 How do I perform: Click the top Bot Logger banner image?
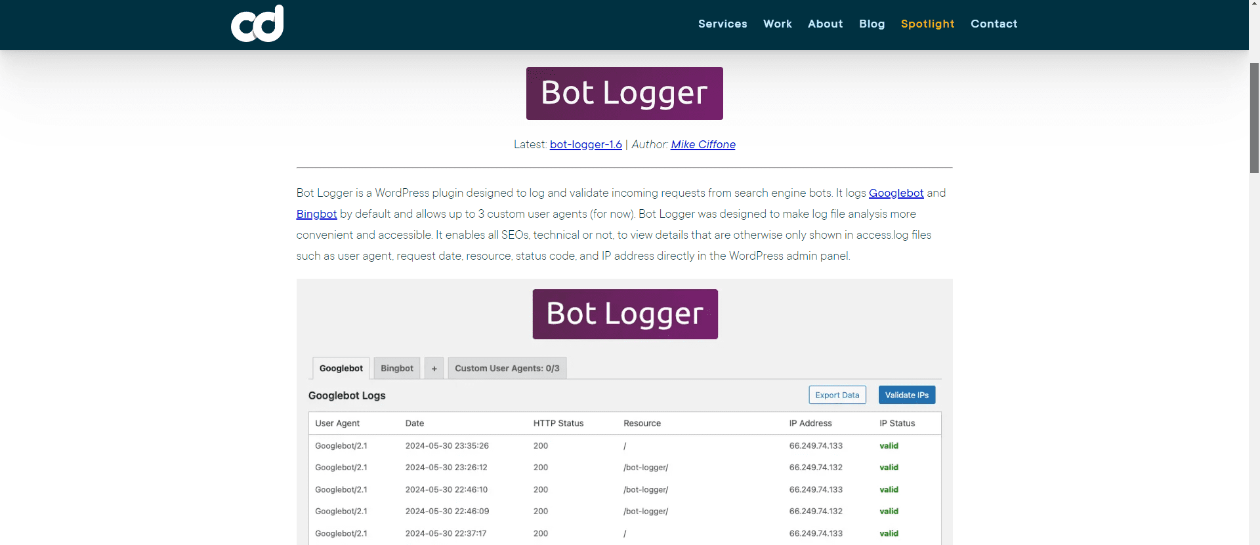click(624, 93)
